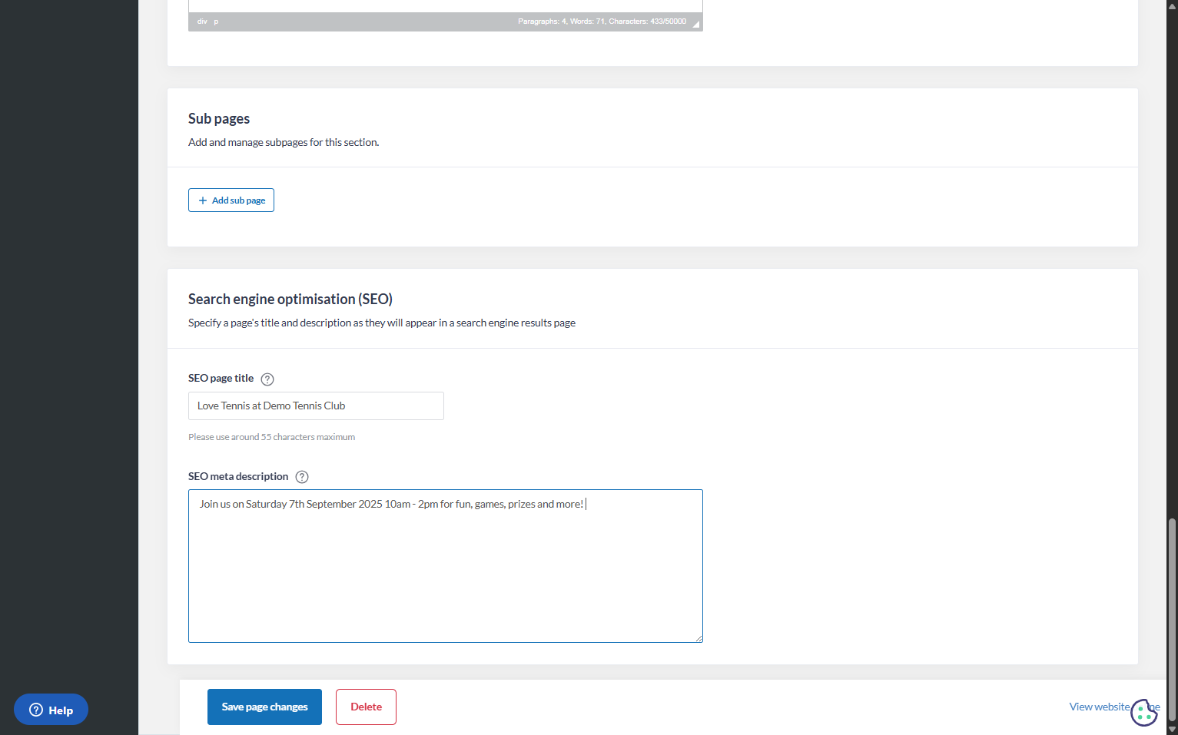Screen dimensions: 1178x735
Task: Click the editor resize handle corner
Action: tap(696, 24)
